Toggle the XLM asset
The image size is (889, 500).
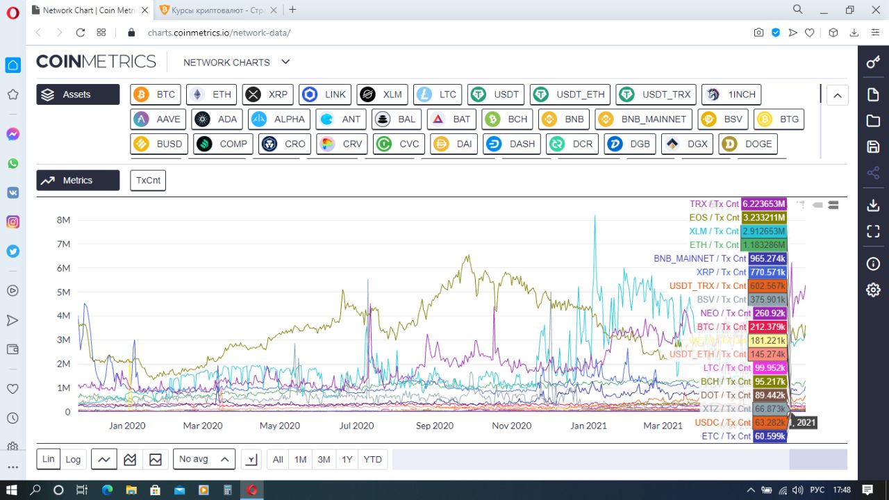[x=383, y=94]
